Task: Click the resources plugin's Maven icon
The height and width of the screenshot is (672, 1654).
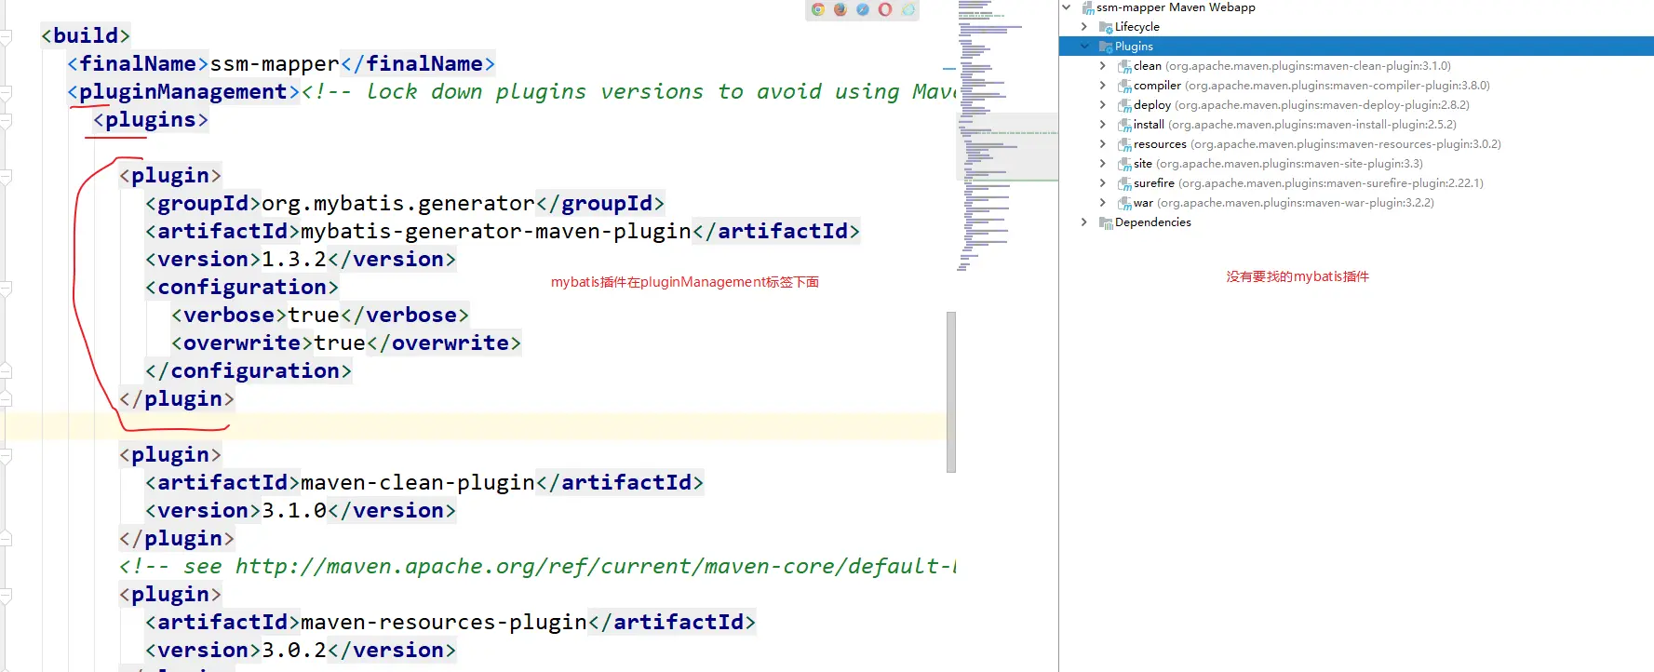Action: [x=1124, y=144]
